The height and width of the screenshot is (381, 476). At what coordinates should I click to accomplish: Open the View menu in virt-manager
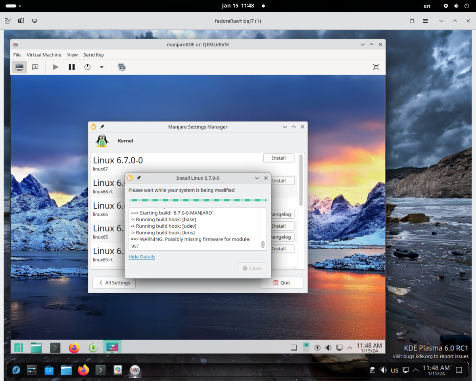click(x=73, y=55)
